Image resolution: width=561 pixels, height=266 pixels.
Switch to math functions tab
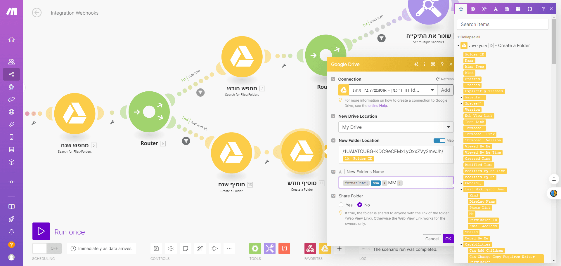pyautogui.click(x=484, y=9)
